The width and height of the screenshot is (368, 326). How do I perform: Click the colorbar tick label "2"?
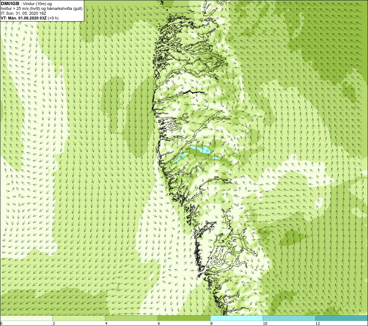(x=54, y=324)
